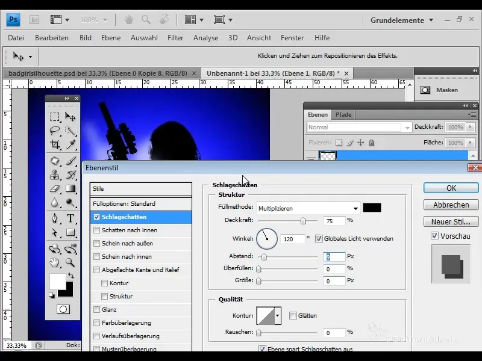Select the 3D Orbit camera tool

click(70, 248)
